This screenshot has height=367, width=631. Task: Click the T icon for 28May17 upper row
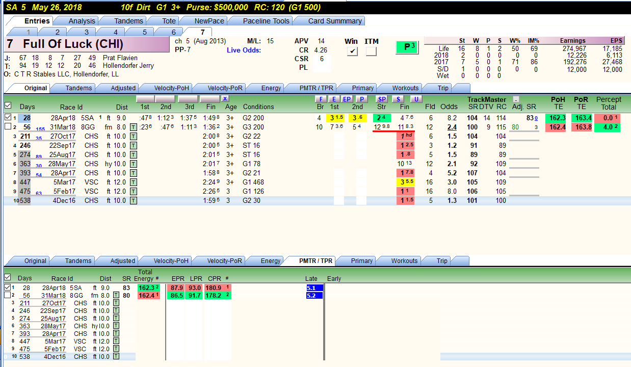tap(134, 164)
